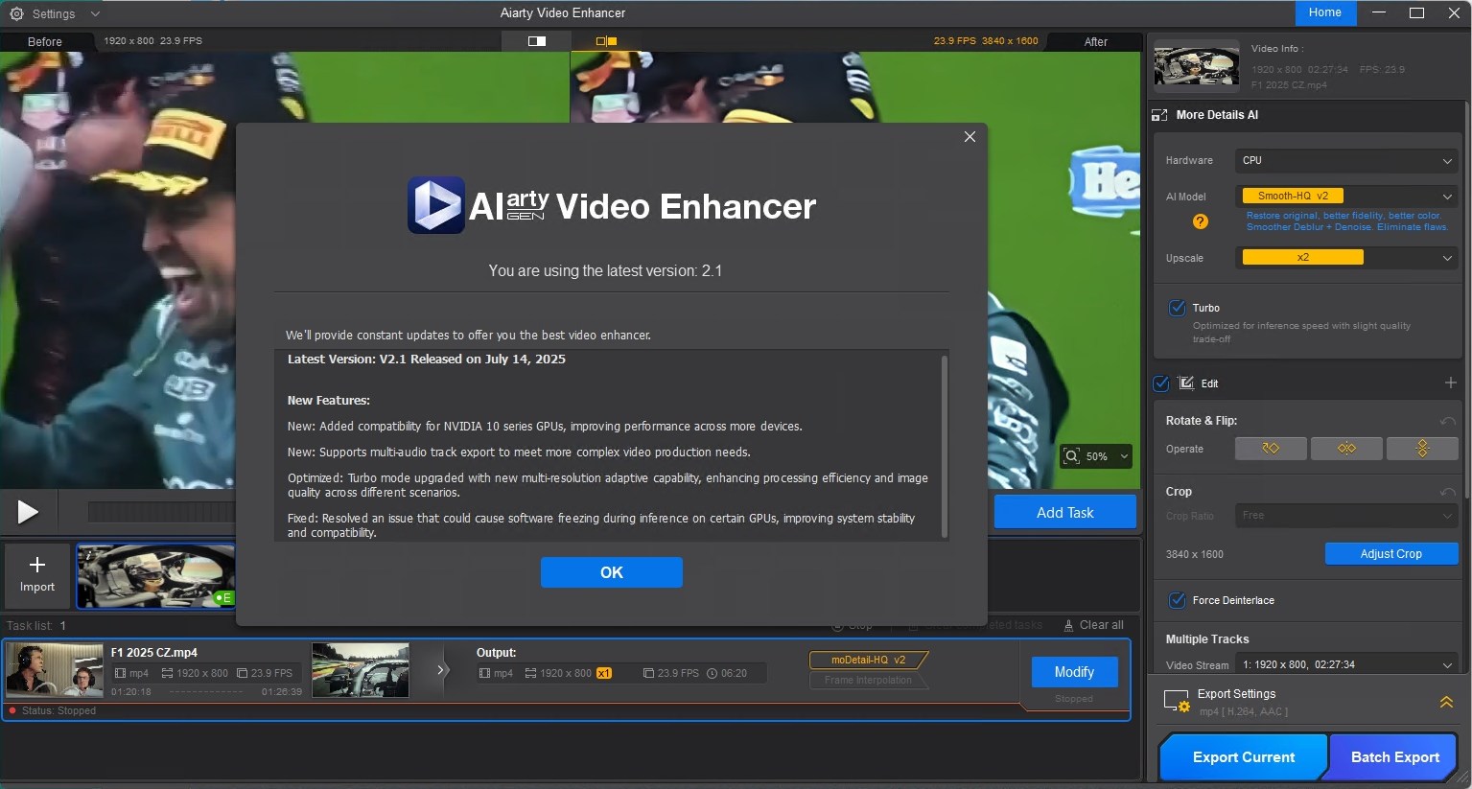Open the AI Model Smooth-HQ v2 dropdown
1472x789 pixels.
pos(1346,196)
